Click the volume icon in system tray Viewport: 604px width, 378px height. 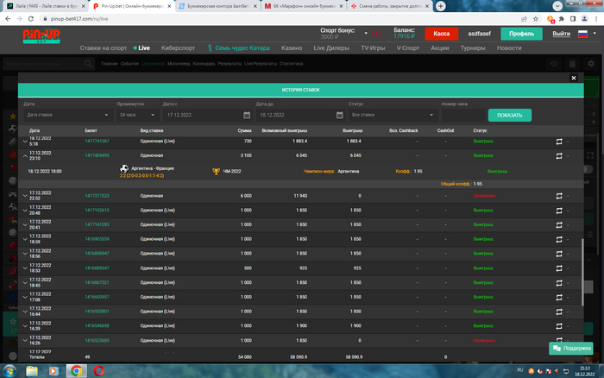pyautogui.click(x=557, y=371)
